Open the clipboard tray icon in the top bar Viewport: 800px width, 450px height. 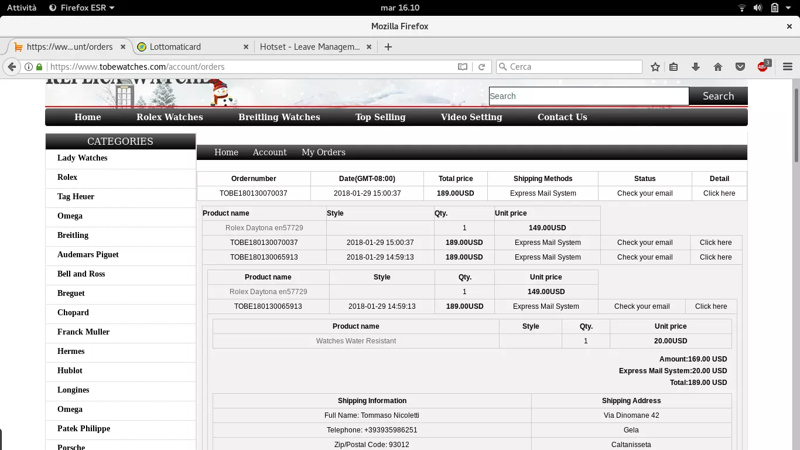pyautogui.click(x=774, y=8)
